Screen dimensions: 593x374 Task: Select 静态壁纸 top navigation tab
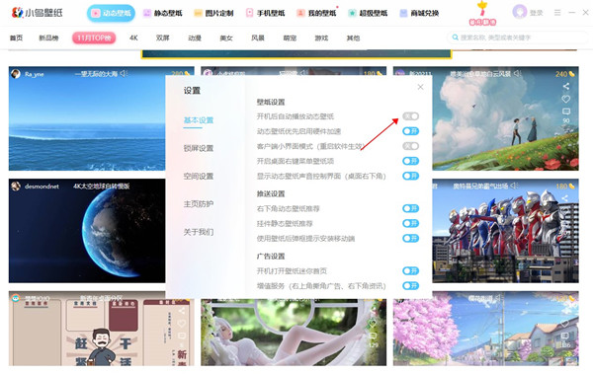click(x=163, y=13)
